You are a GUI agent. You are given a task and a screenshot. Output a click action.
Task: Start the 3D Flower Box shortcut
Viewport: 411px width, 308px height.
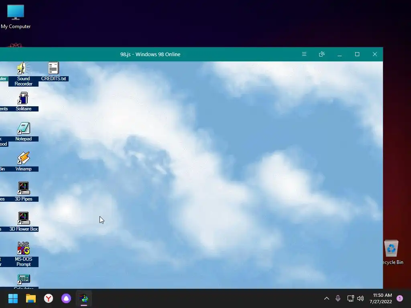click(x=23, y=222)
